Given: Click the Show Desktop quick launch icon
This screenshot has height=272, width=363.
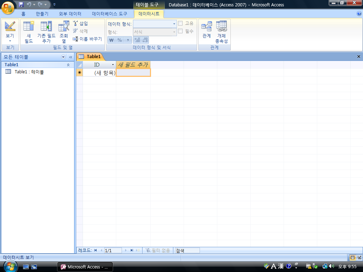Looking at the screenshot, I should [x=26, y=267].
